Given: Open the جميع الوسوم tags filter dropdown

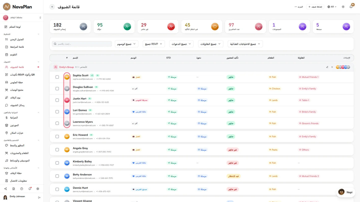Looking at the screenshot, I should pos(126,44).
